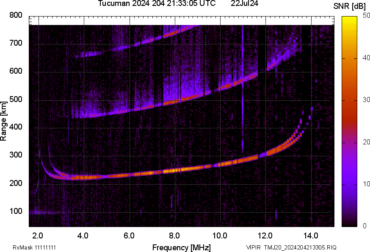This screenshot has height=252, width=370.
Task: Click the bright F-layer trace near 8 MHz
Action: click(175, 170)
